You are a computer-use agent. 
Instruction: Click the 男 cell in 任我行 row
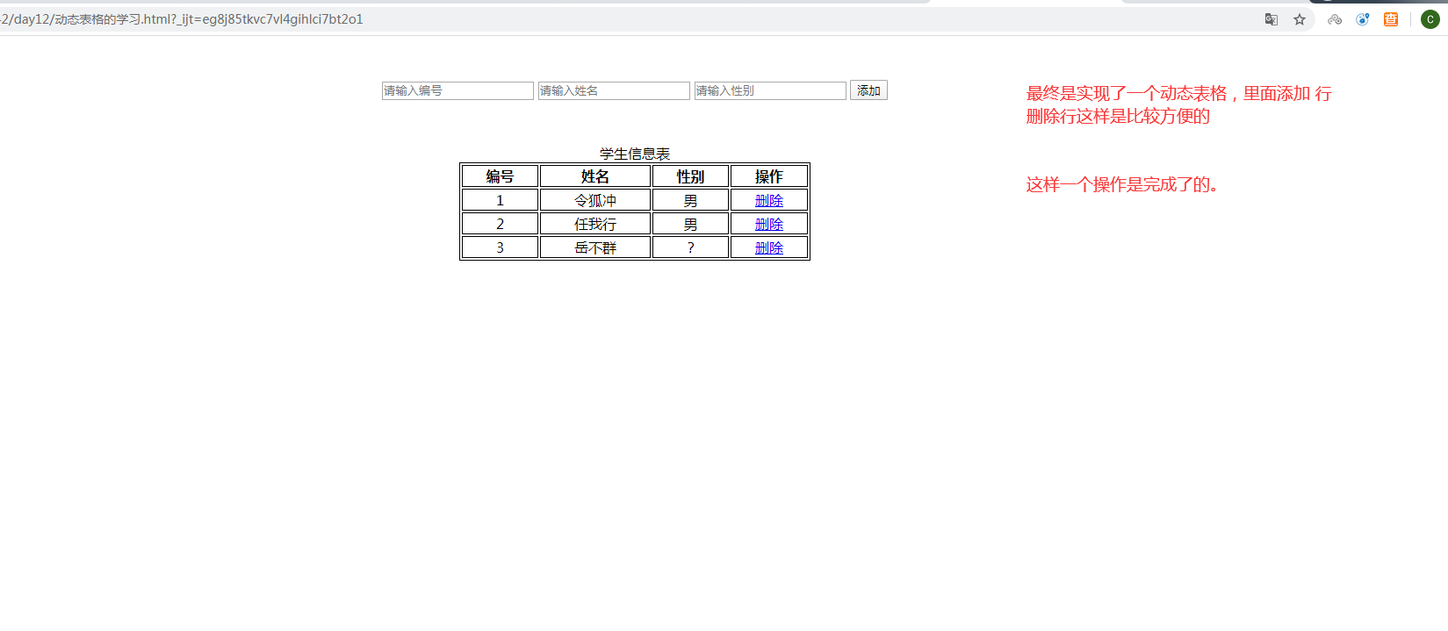click(x=690, y=224)
